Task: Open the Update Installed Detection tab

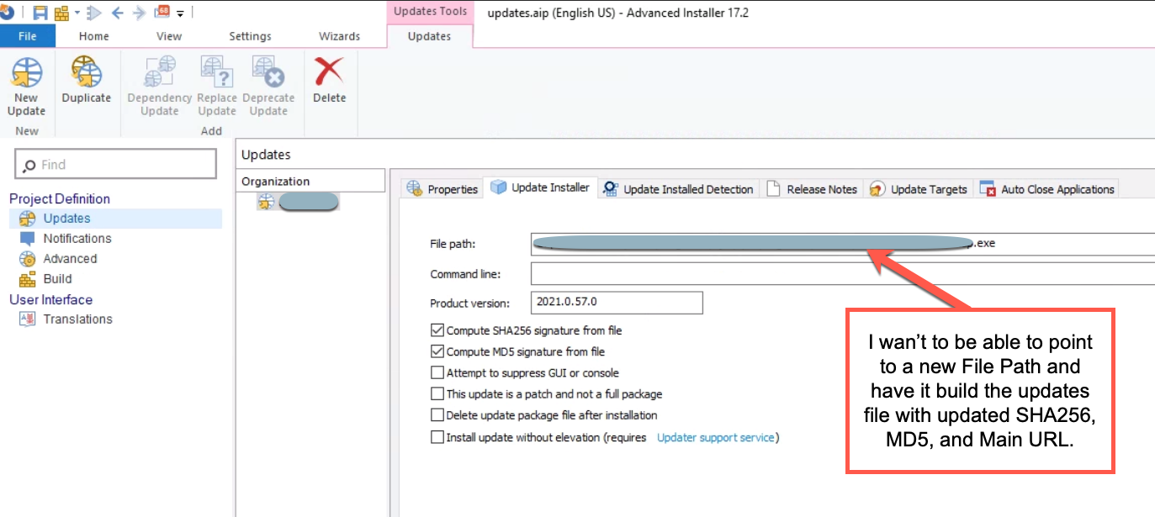Action: tap(679, 189)
